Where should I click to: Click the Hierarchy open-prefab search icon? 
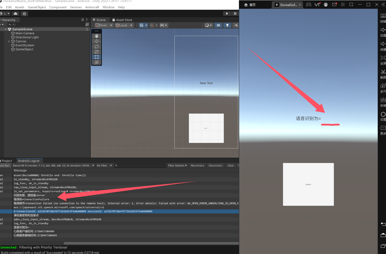[87, 25]
